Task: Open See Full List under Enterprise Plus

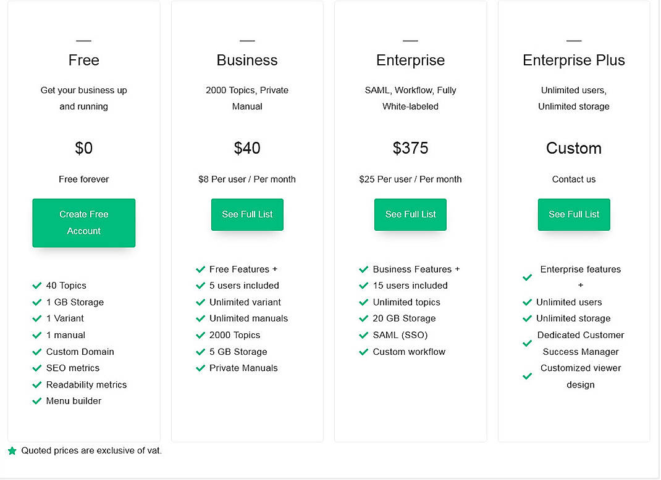Action: (x=573, y=214)
